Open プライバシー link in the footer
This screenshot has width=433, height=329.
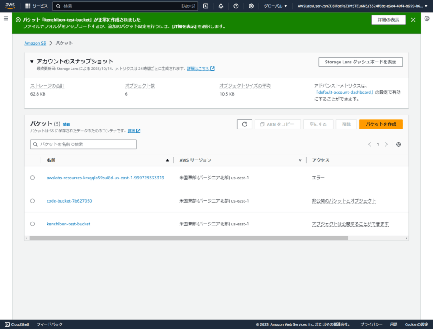[371, 324]
